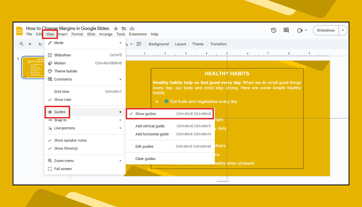Click the Slides home logo

point(19,30)
